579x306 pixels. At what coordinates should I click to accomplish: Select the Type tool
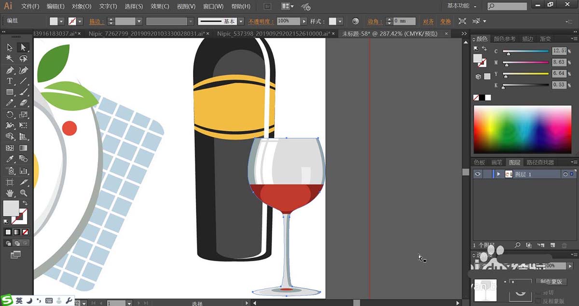coord(10,81)
